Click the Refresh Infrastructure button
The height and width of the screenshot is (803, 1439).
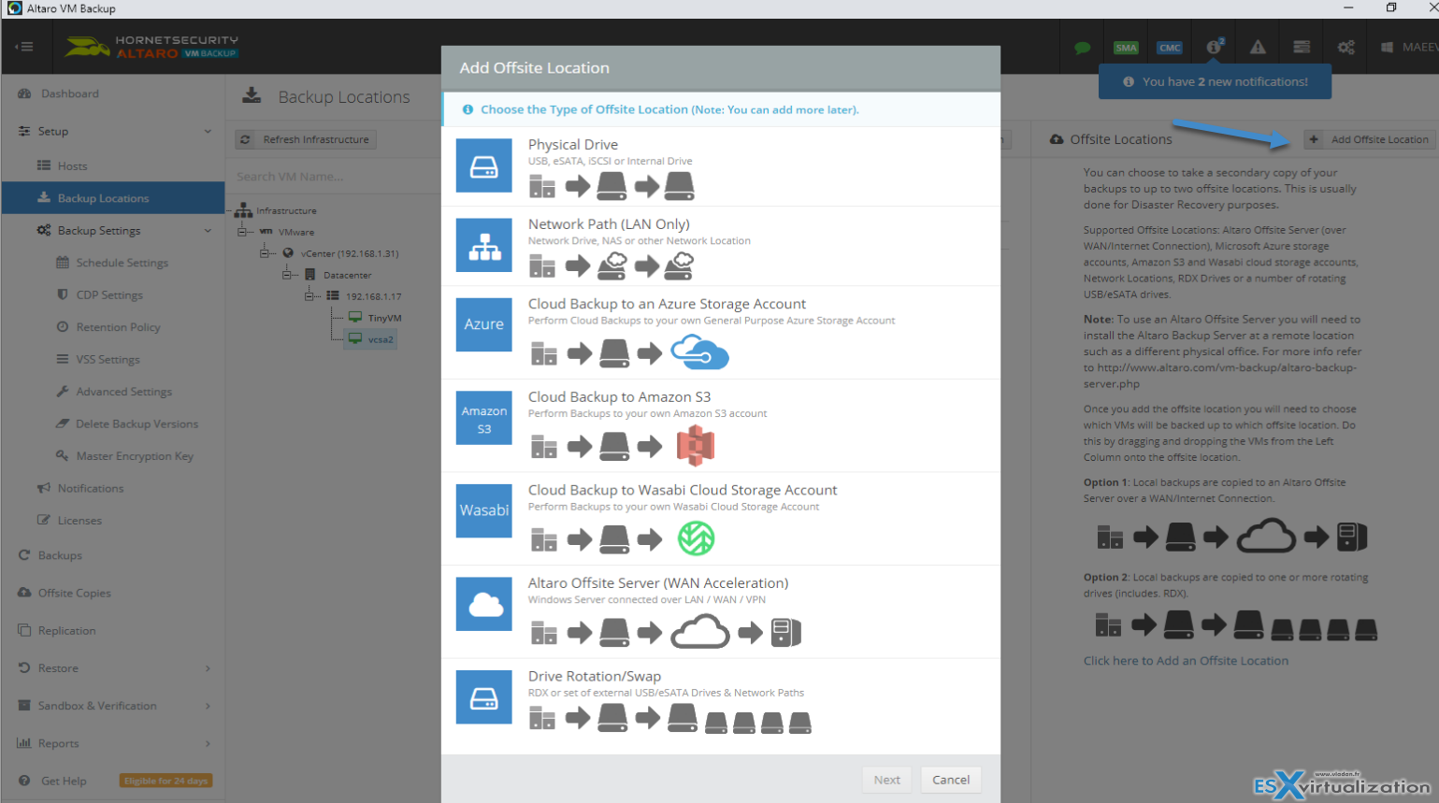(x=306, y=139)
